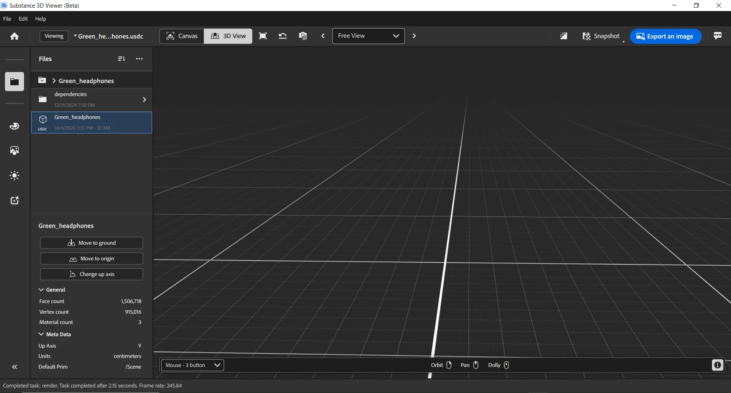Open the Materials panel in sidebar
Screen dimensions: 731x393
[14, 126]
